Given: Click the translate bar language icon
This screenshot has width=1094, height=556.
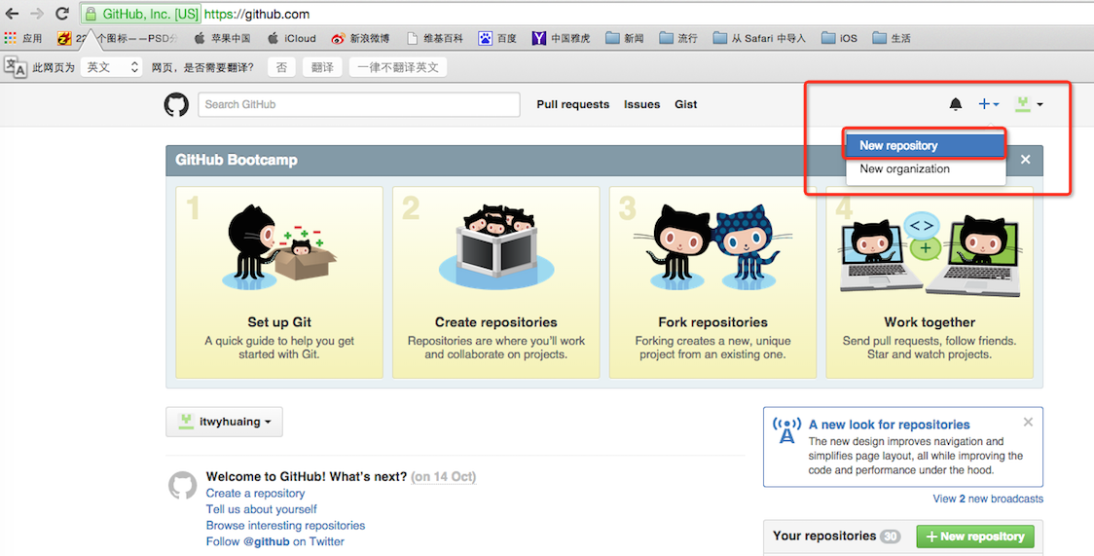Looking at the screenshot, I should pyautogui.click(x=16, y=67).
